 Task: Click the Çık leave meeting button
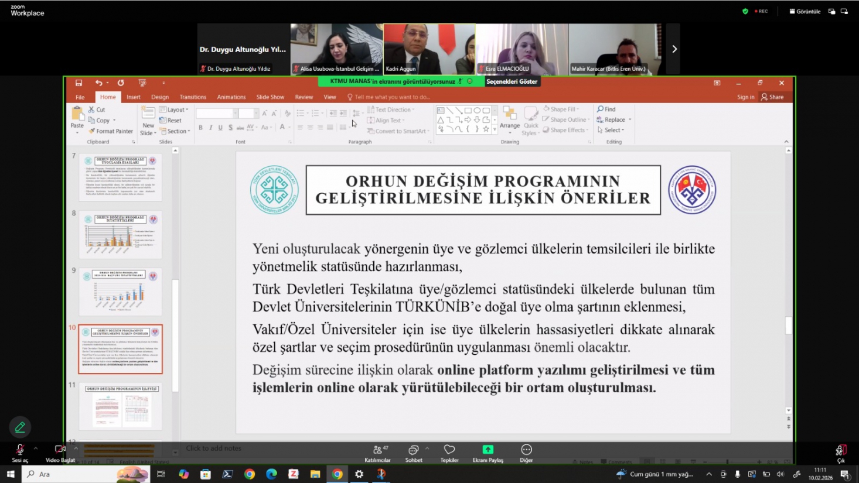click(840, 453)
